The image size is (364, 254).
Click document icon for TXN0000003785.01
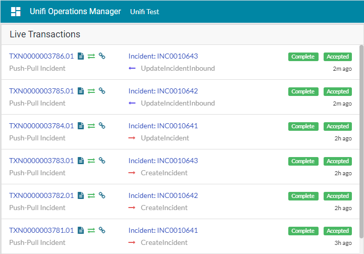tap(80, 91)
